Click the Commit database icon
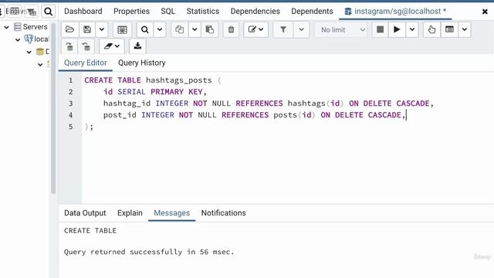Image resolution: width=494 pixels, height=278 pixels. click(69, 46)
